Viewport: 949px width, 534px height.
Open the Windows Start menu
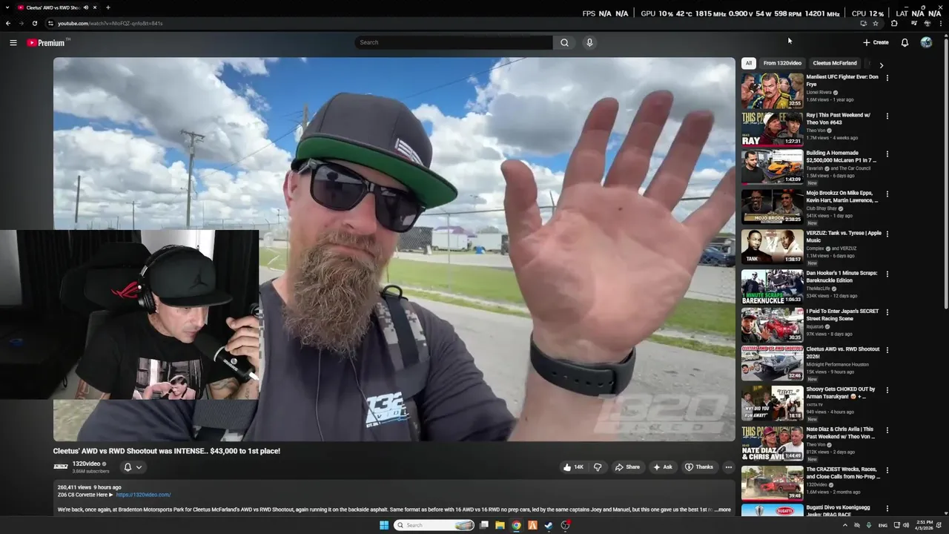point(384,525)
